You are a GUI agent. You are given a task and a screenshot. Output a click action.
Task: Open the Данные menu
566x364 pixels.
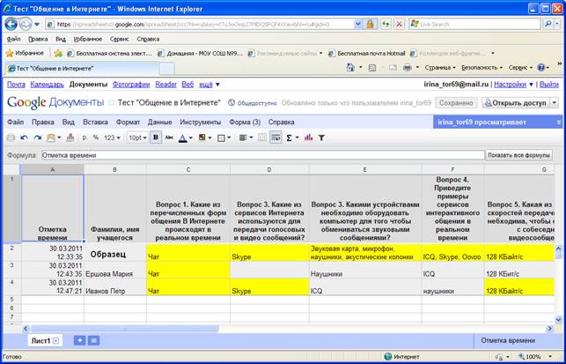coord(160,123)
